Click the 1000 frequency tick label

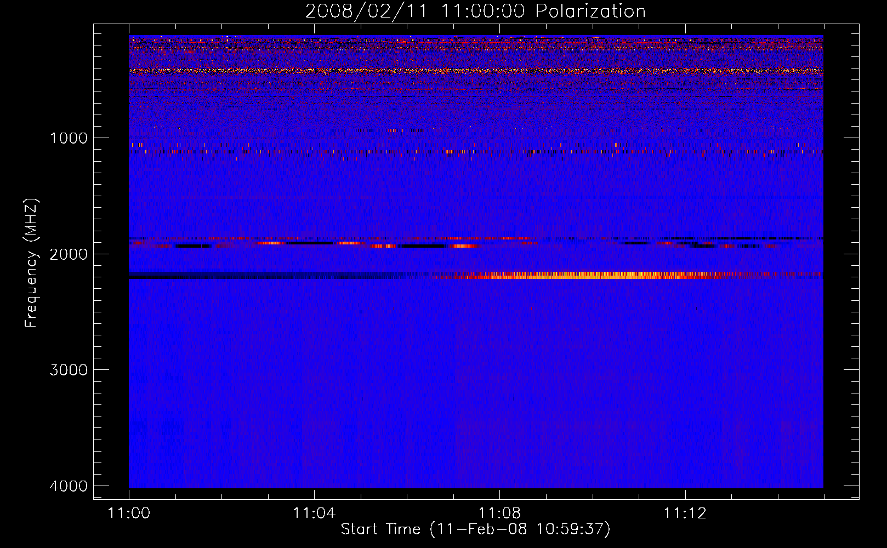69,138
